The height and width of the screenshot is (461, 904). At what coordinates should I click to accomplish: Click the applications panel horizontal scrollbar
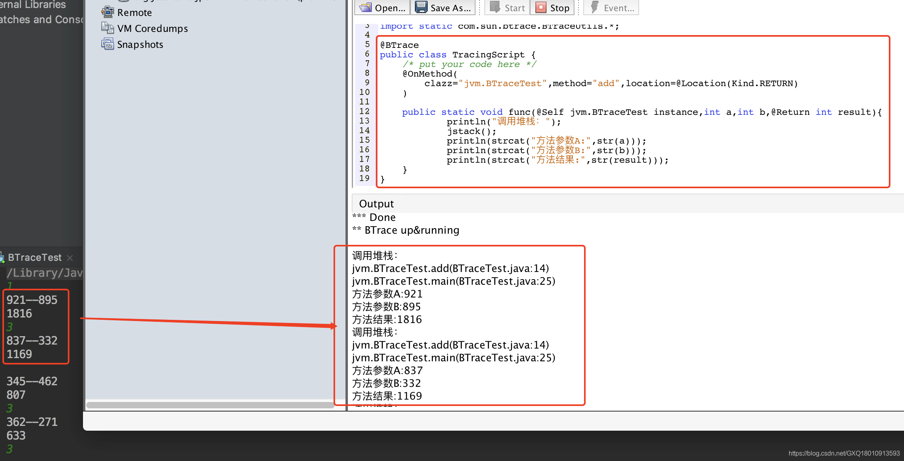pos(210,405)
